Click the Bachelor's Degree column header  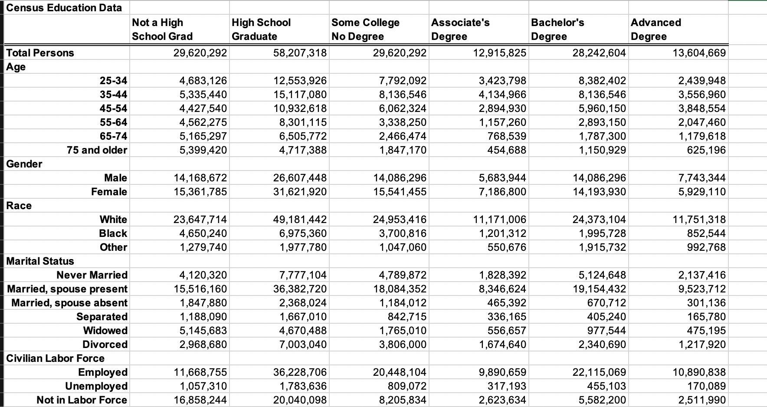[557, 30]
